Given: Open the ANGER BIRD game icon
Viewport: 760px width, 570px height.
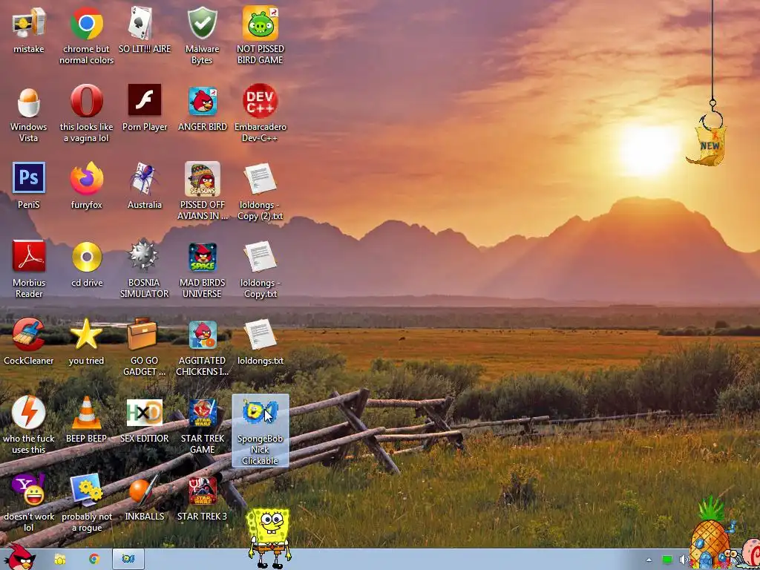Looking at the screenshot, I should pos(203,101).
